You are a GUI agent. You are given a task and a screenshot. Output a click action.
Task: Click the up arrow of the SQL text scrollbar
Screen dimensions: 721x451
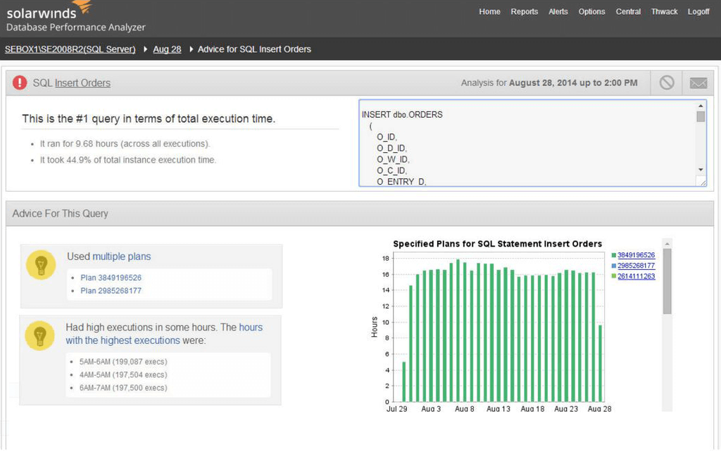[700, 106]
